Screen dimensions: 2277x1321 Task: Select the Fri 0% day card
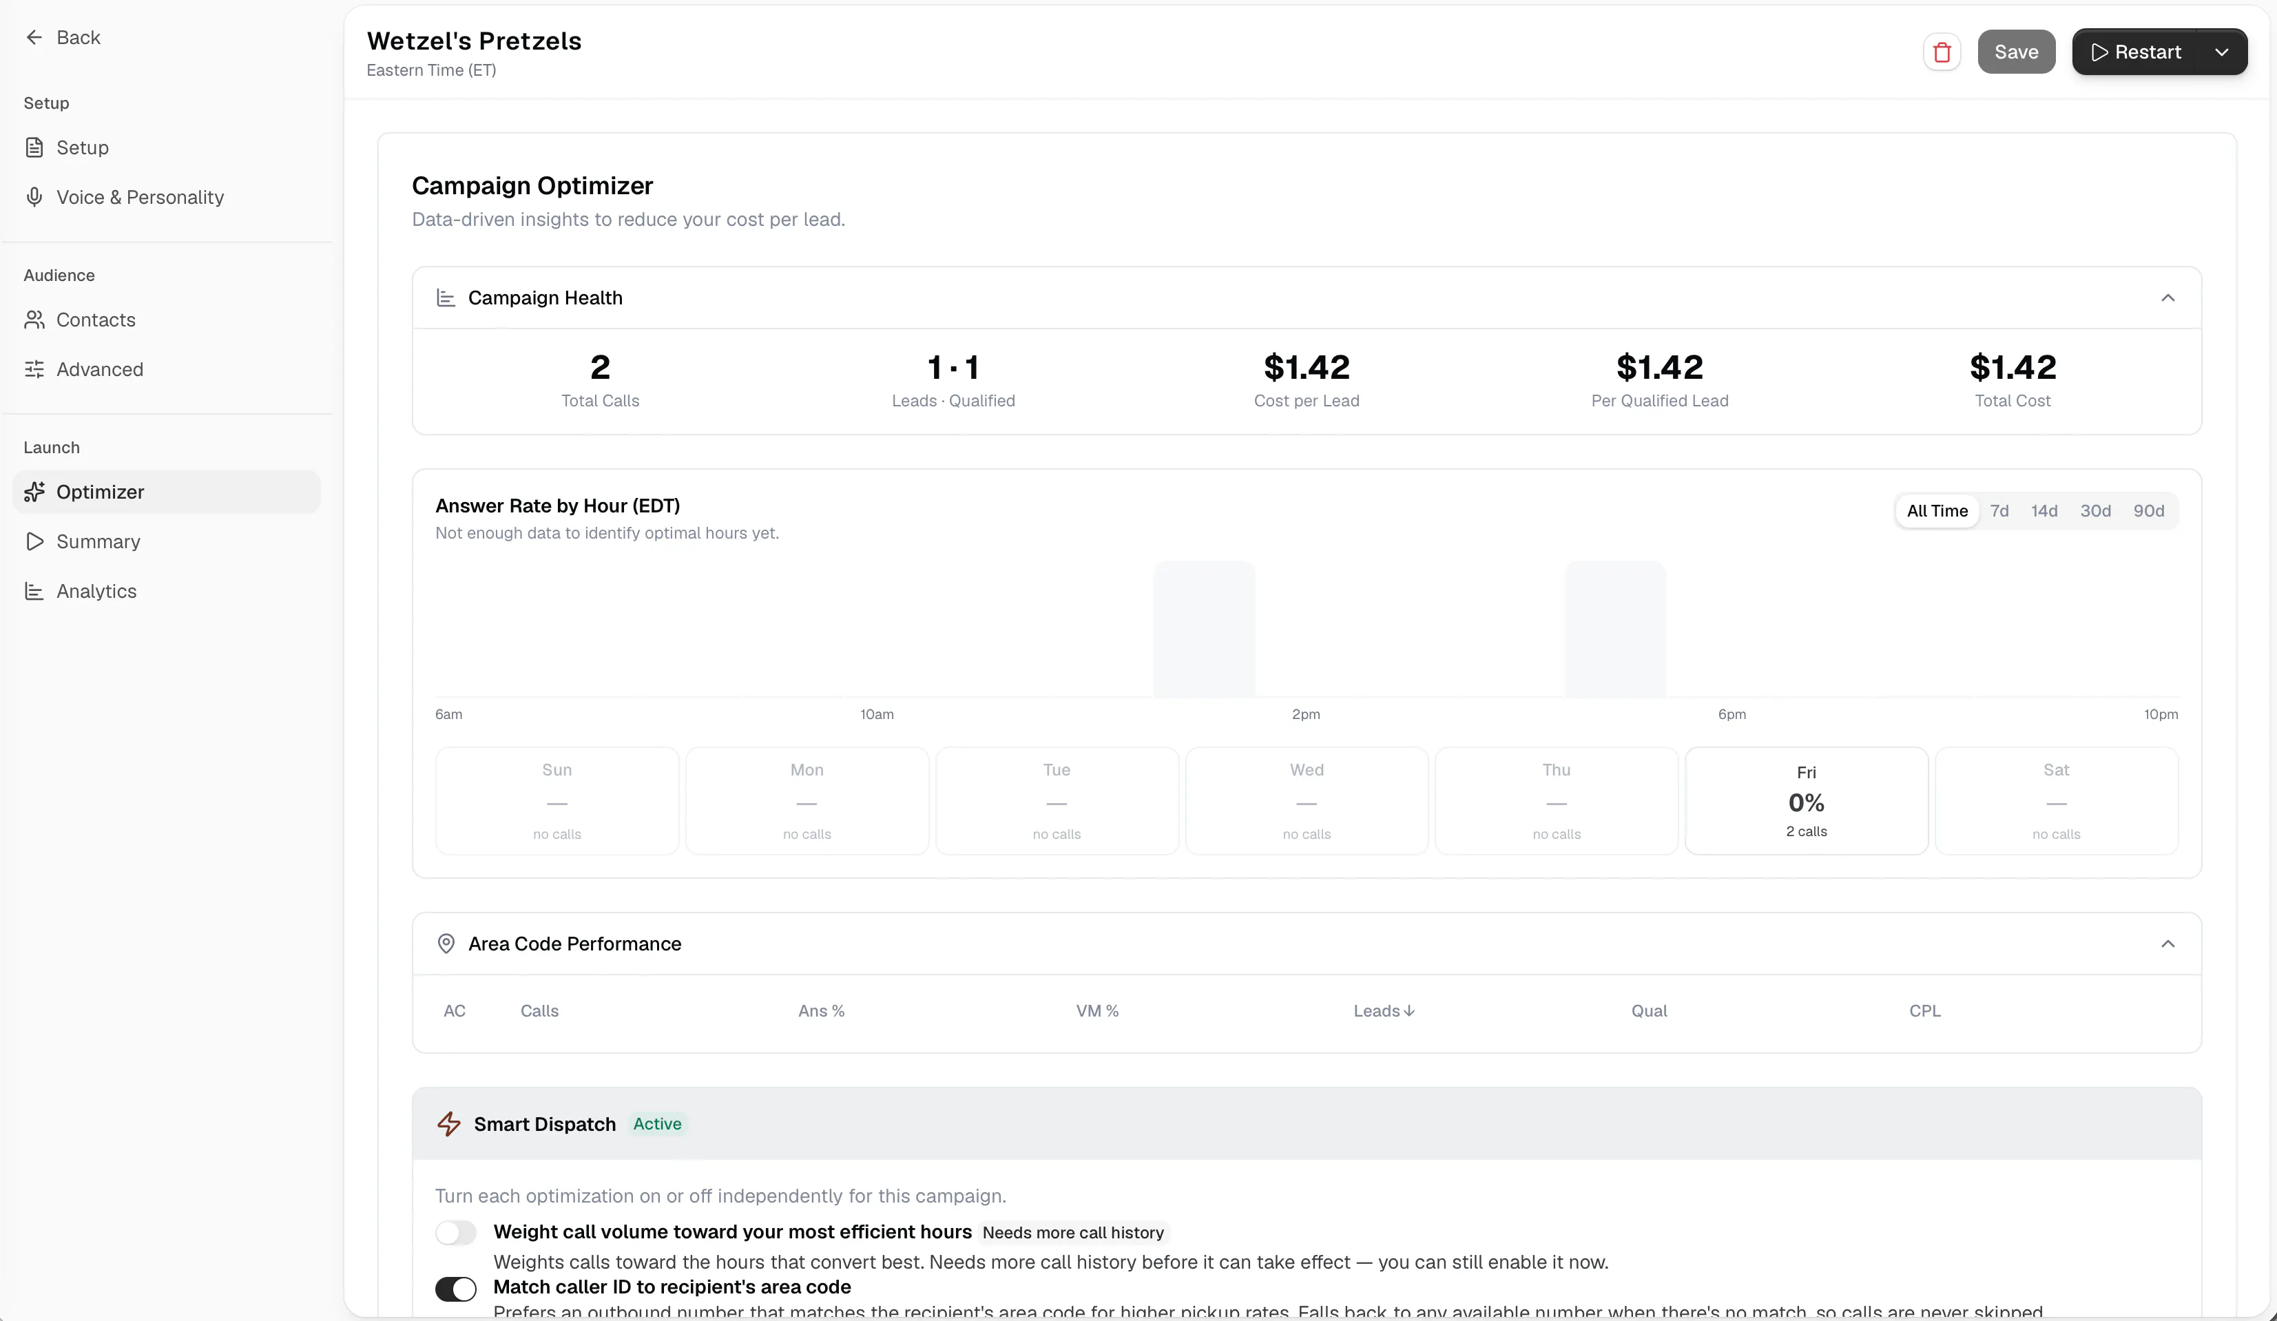point(1805,800)
